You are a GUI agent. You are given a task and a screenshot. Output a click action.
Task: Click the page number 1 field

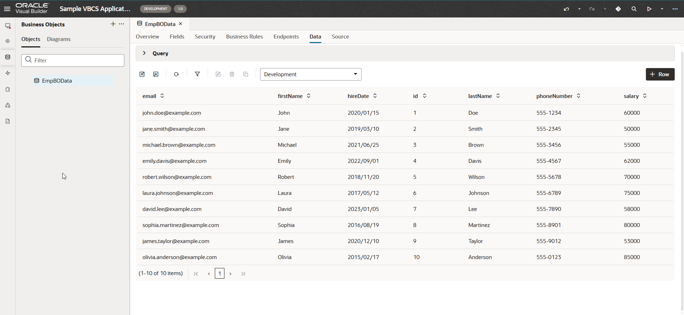point(220,274)
